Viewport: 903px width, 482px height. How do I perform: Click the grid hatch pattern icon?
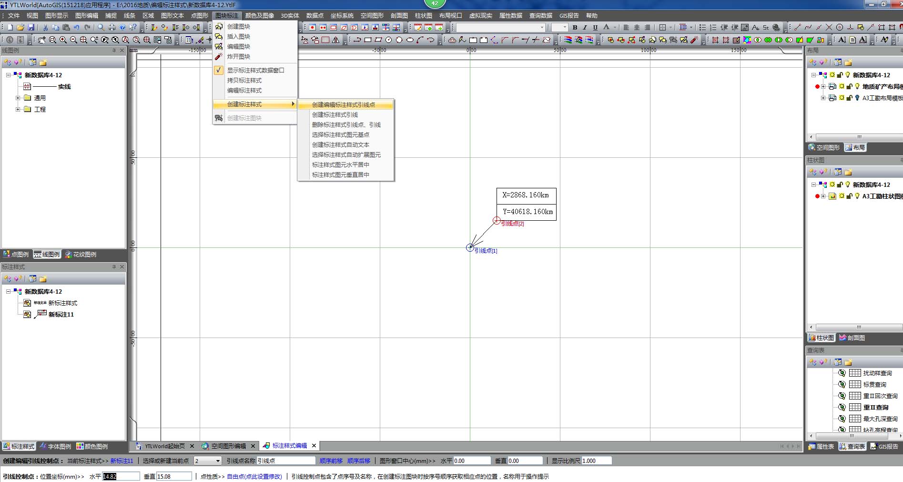325,40
